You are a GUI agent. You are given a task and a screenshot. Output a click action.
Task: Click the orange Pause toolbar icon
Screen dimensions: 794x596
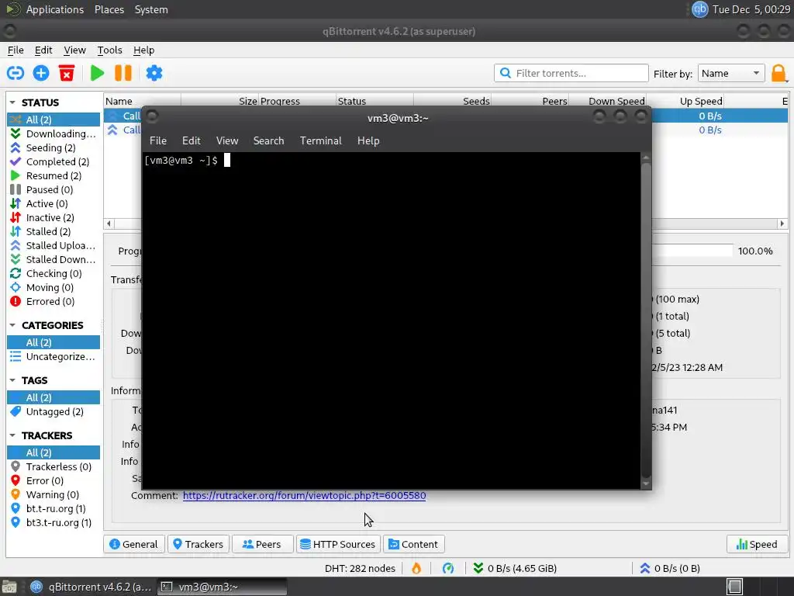point(123,73)
